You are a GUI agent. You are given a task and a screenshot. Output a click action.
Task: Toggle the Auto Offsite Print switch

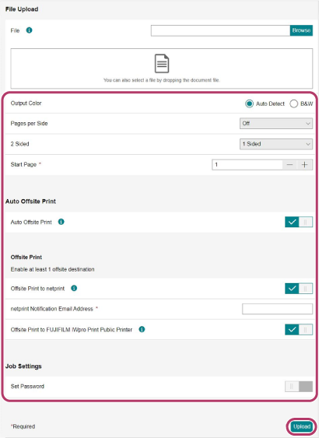(x=299, y=222)
